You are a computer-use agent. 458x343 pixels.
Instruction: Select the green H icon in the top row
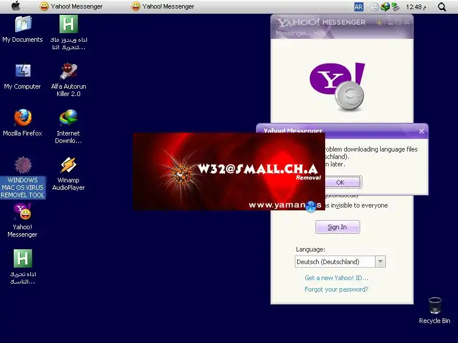click(69, 24)
